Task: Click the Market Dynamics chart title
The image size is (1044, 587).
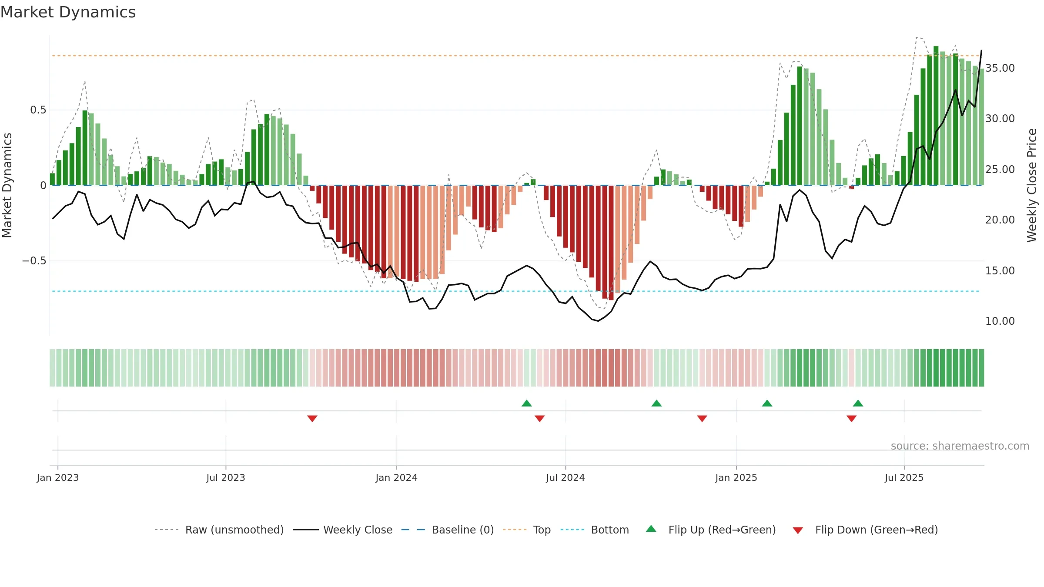Action: tap(68, 12)
